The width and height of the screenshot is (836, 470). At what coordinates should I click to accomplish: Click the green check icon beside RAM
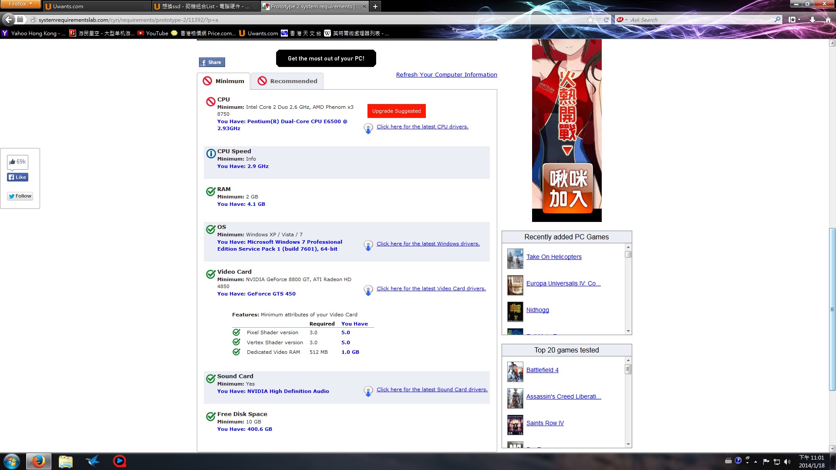coord(211,191)
